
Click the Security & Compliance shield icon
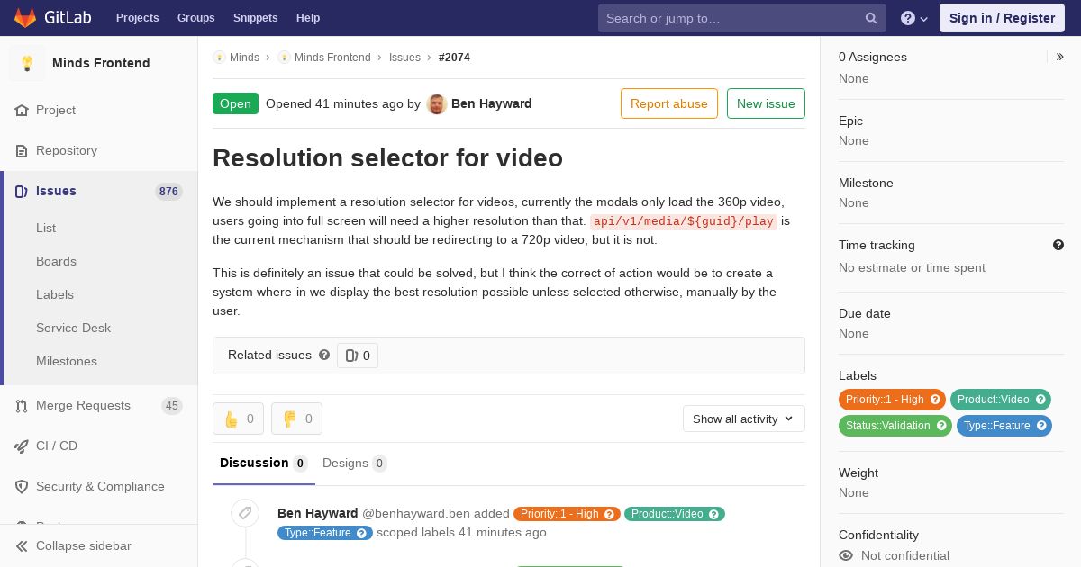point(22,487)
